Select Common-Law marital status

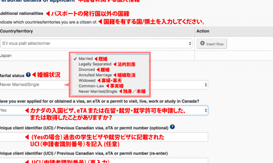pyautogui.click(x=90, y=86)
